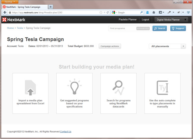Open the bookmarks toolbar icon
The width and height of the screenshot is (193, 139).
[160, 12]
